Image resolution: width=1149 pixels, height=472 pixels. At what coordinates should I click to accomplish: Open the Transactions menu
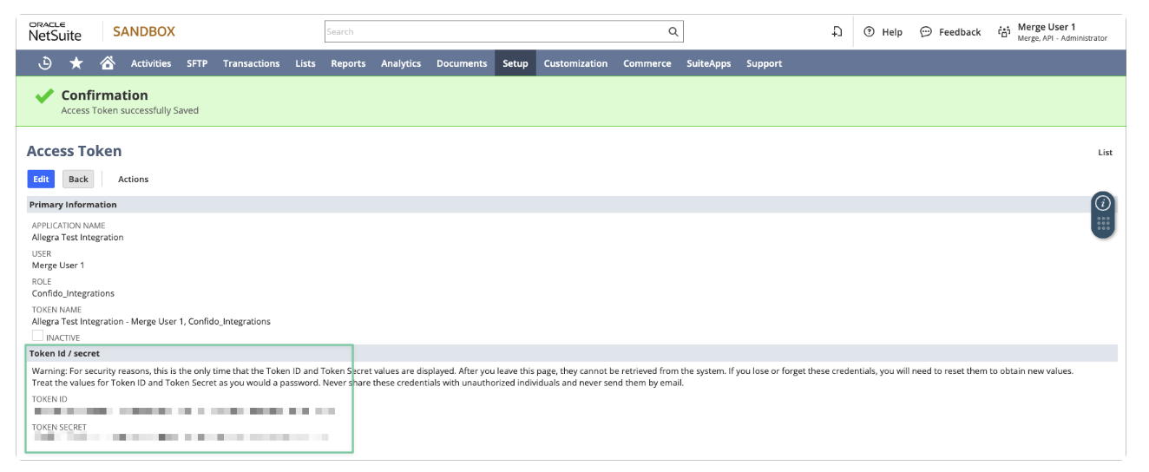click(251, 63)
